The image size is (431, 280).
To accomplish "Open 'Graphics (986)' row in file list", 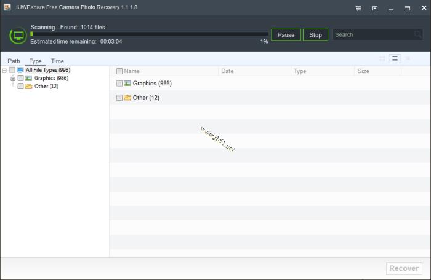I will (x=270, y=84).
